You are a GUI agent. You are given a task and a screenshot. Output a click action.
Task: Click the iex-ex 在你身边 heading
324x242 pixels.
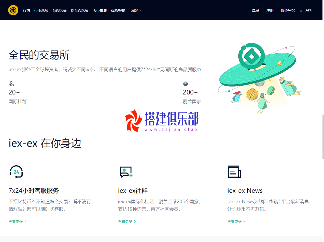pos(45,143)
